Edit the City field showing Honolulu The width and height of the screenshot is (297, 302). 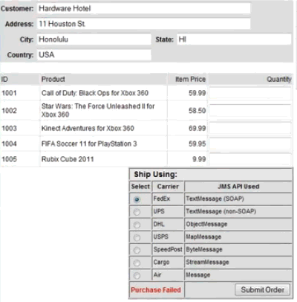[x=94, y=39]
